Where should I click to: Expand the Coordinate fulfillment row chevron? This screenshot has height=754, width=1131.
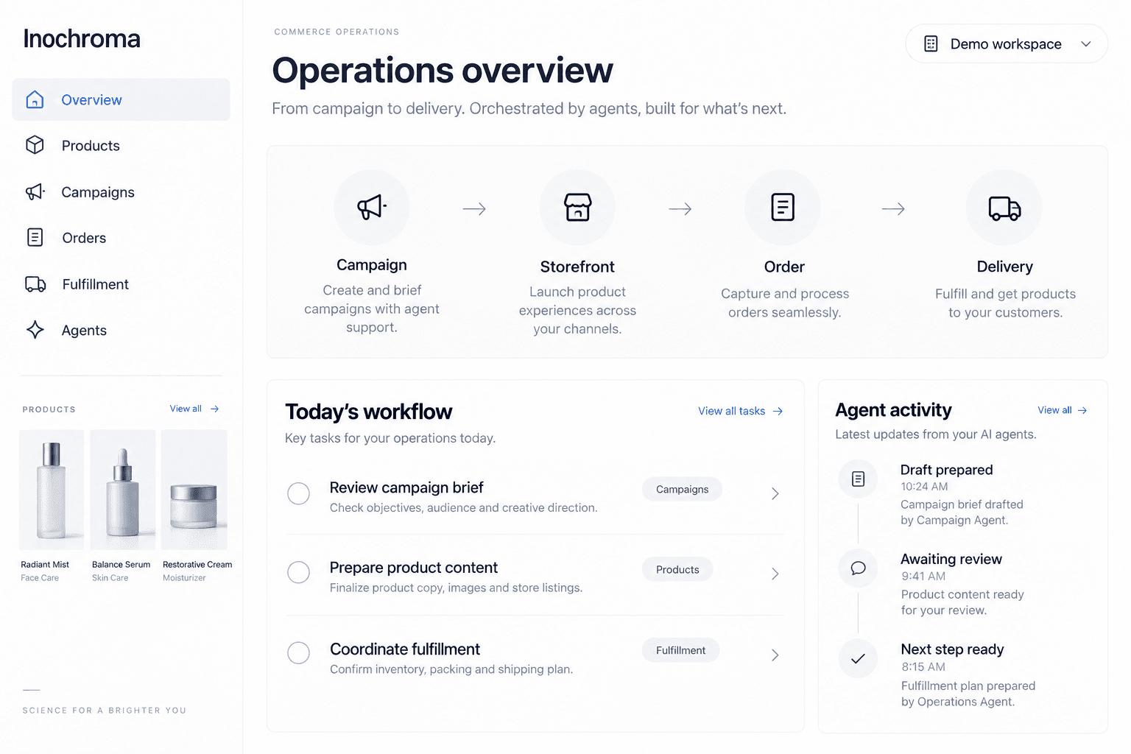(x=775, y=655)
